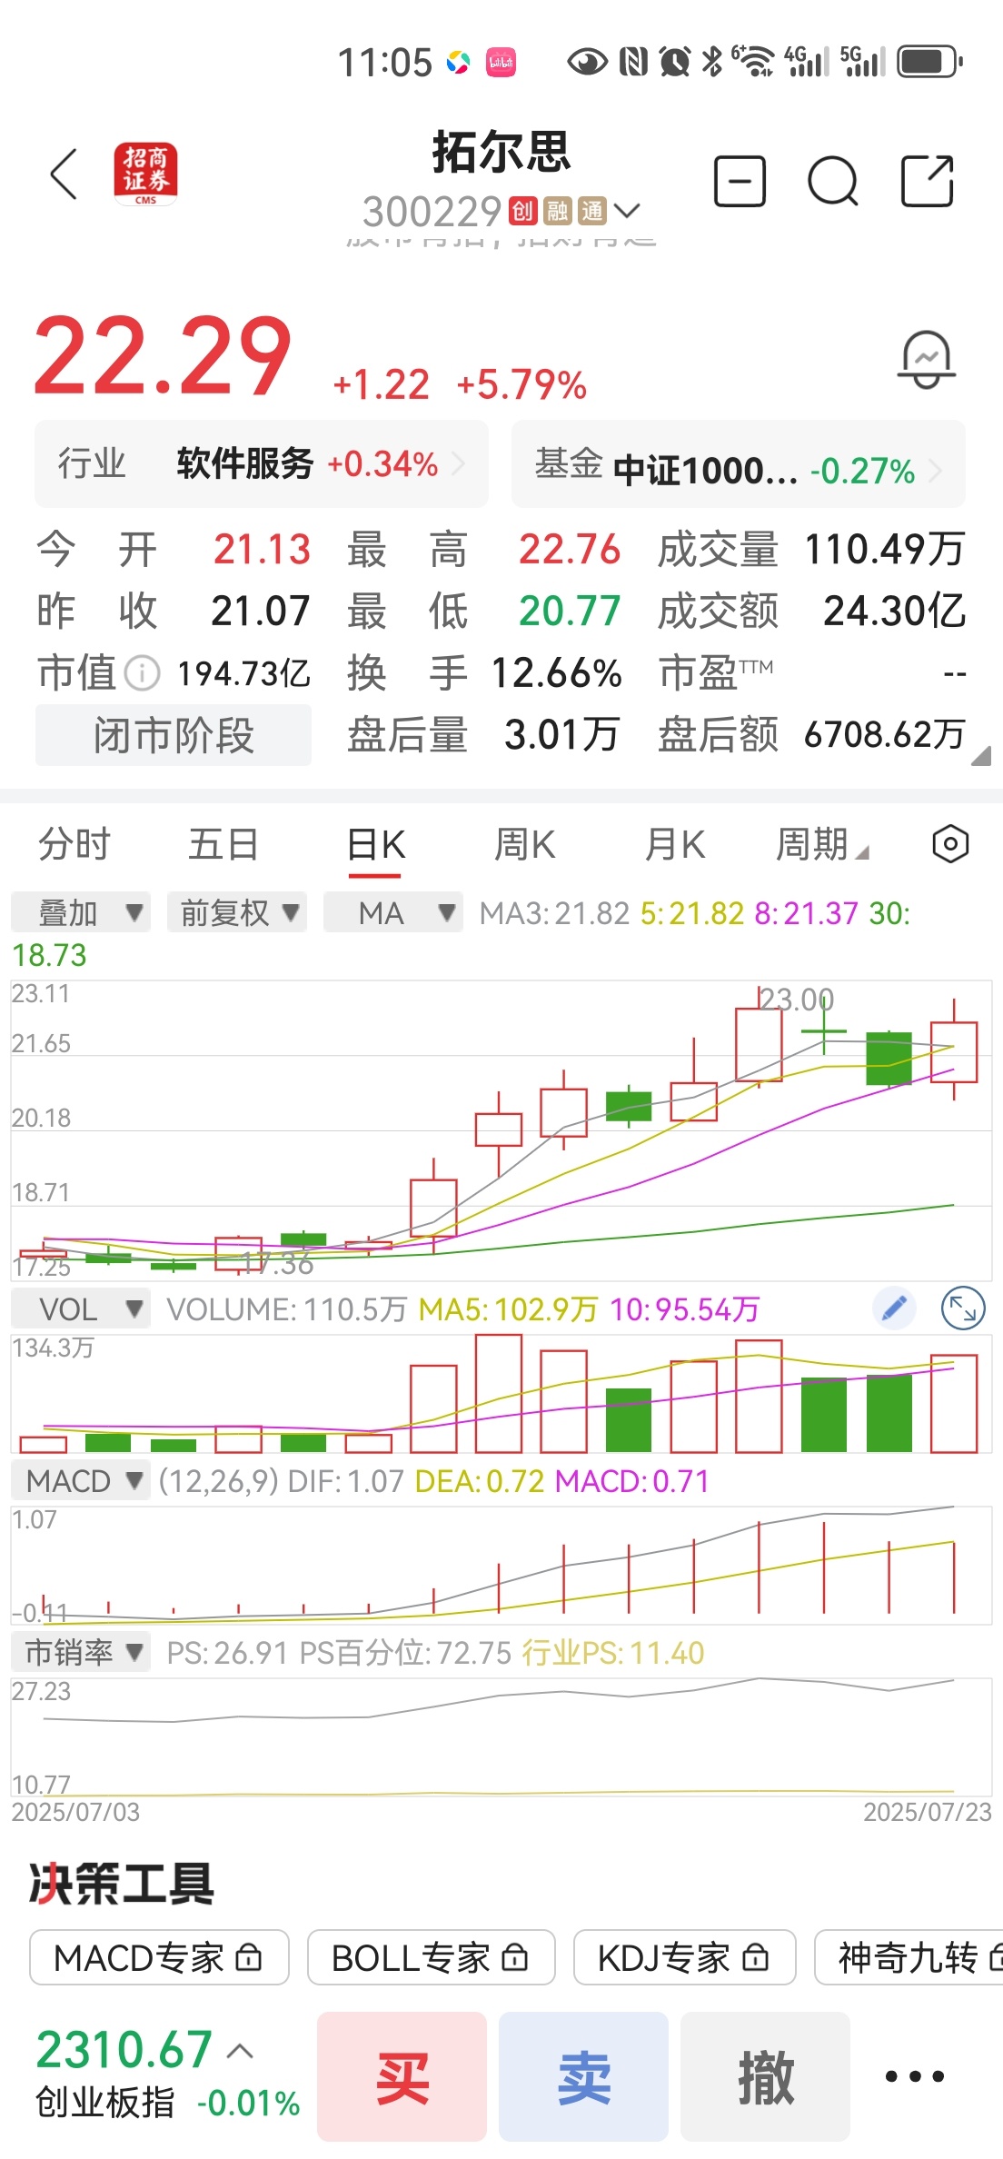Tap the 市值 info circle icon
The width and height of the screenshot is (1003, 2159).
click(x=142, y=673)
